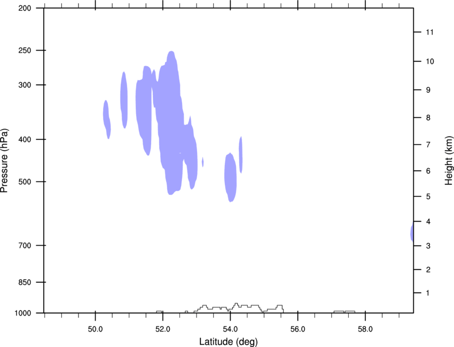Click the isolated blue blob at 54 degrees
454x347 pixels.
(x=231, y=177)
